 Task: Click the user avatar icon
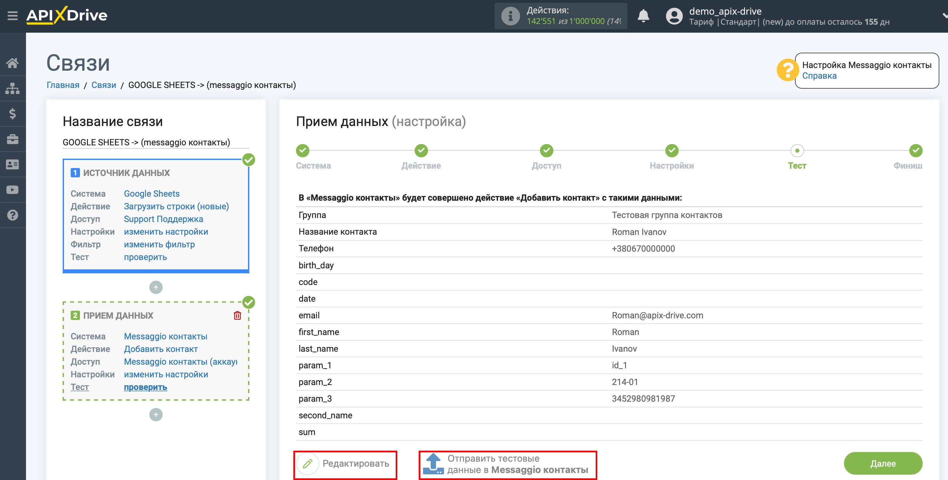(674, 16)
